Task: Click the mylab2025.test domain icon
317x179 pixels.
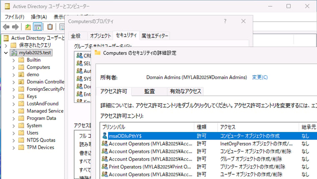Action: [14, 53]
